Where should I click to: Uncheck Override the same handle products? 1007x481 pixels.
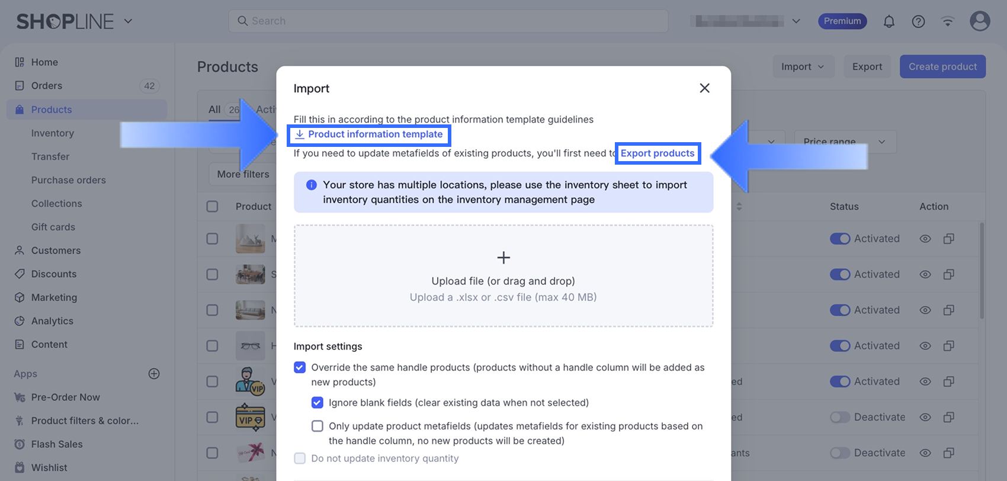pyautogui.click(x=300, y=368)
